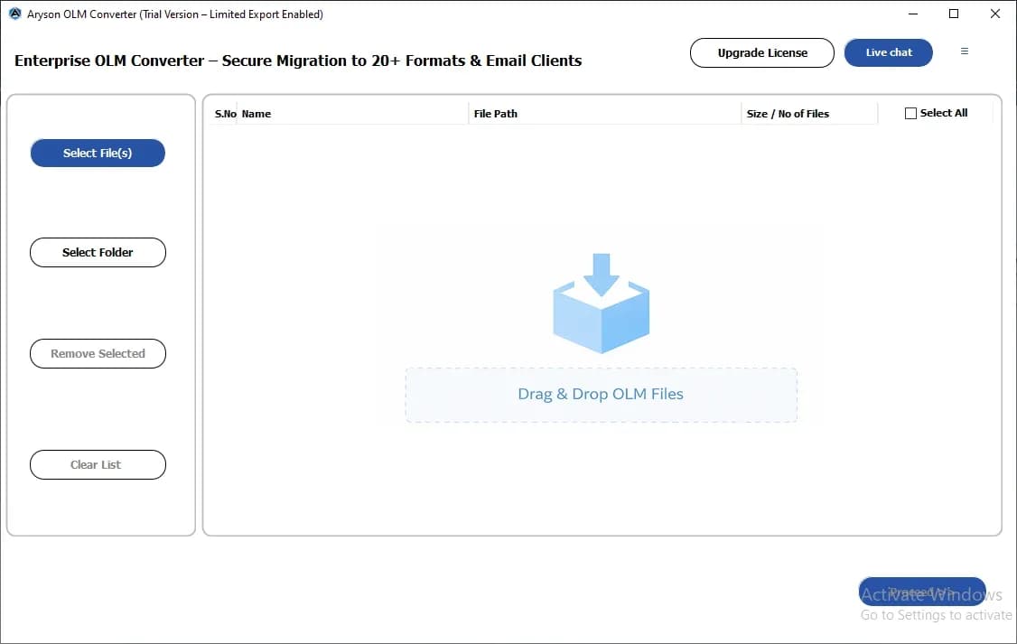Image resolution: width=1017 pixels, height=644 pixels.
Task: Click the Clear List button
Action: coord(98,465)
